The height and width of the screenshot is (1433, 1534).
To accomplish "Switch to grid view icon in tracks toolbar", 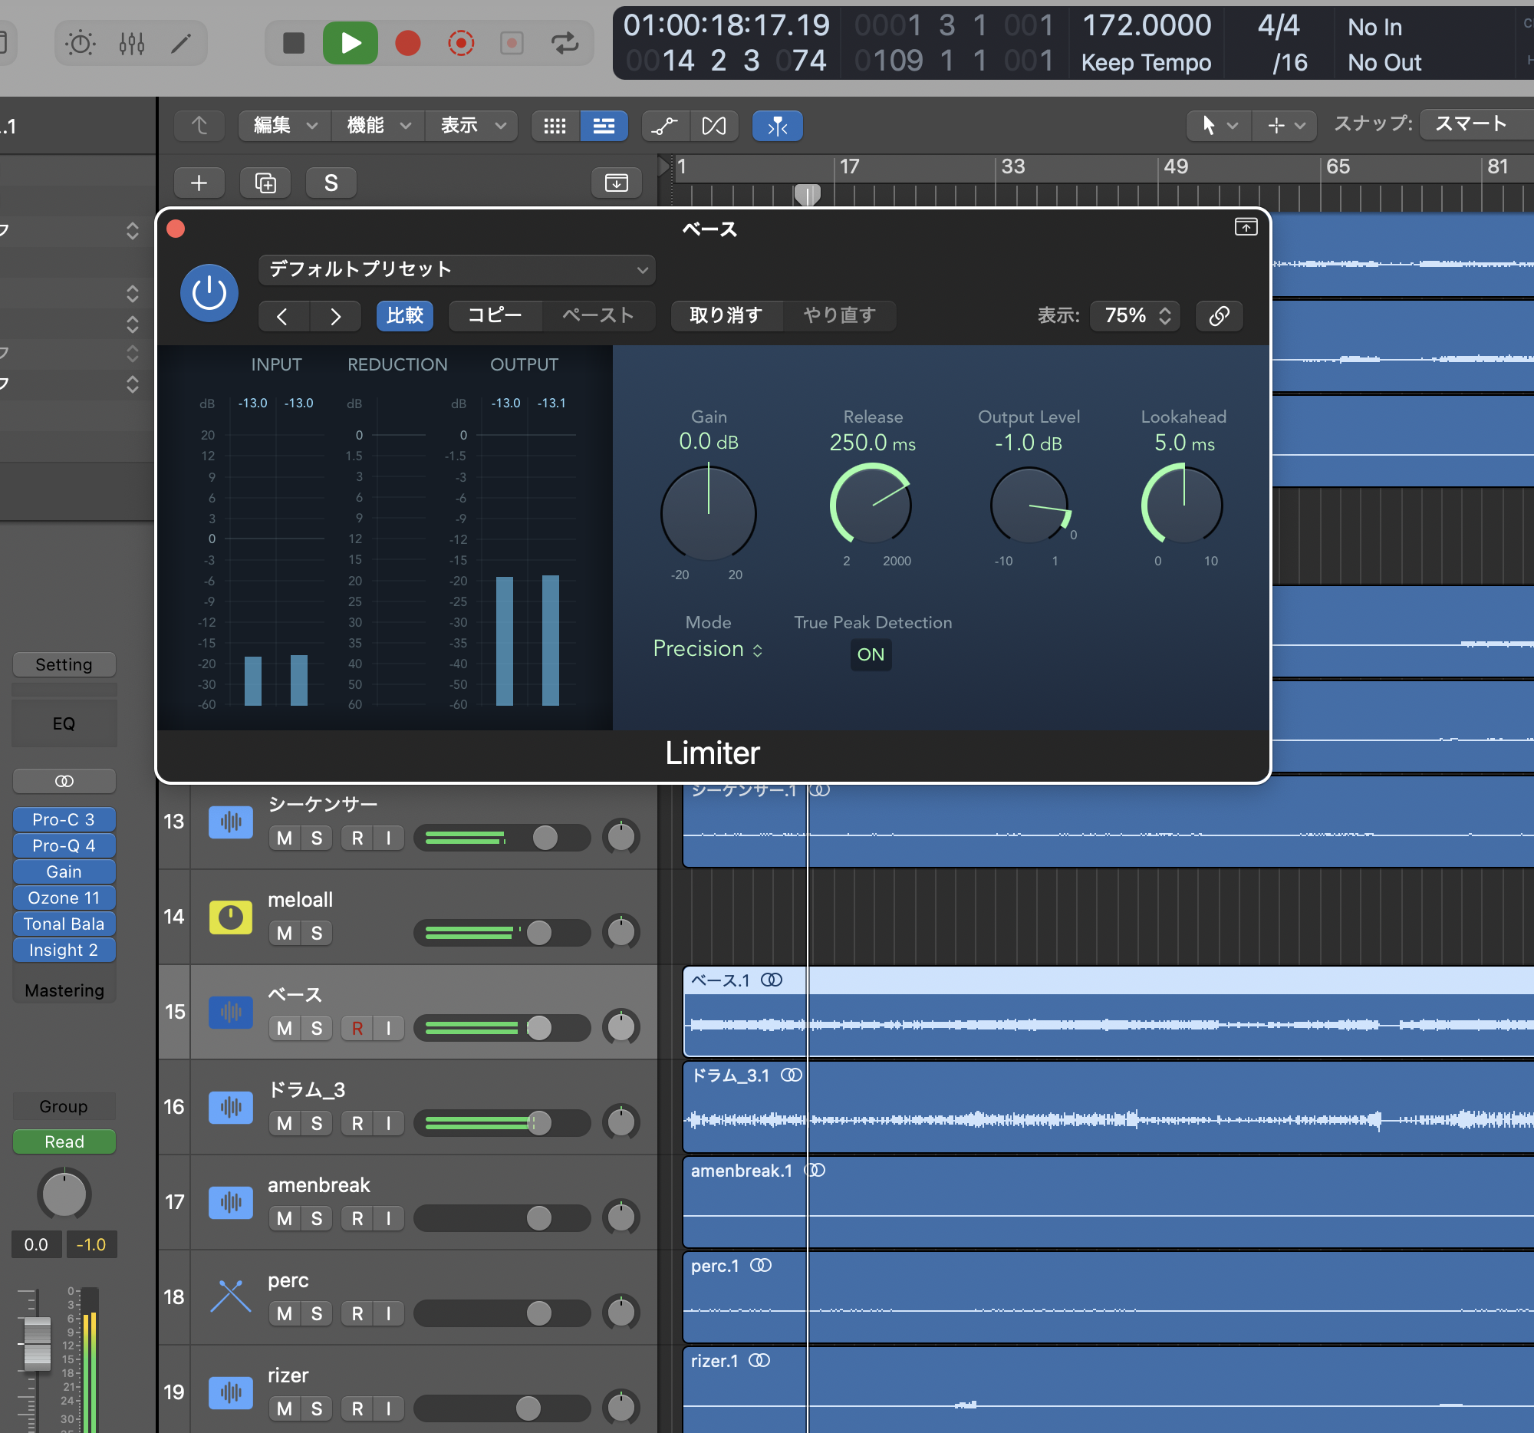I will click(x=555, y=126).
